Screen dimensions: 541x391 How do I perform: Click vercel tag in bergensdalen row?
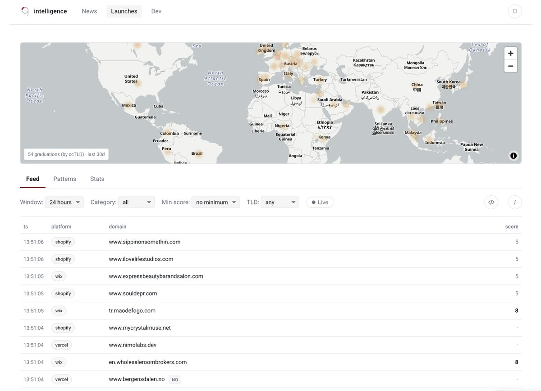61,379
